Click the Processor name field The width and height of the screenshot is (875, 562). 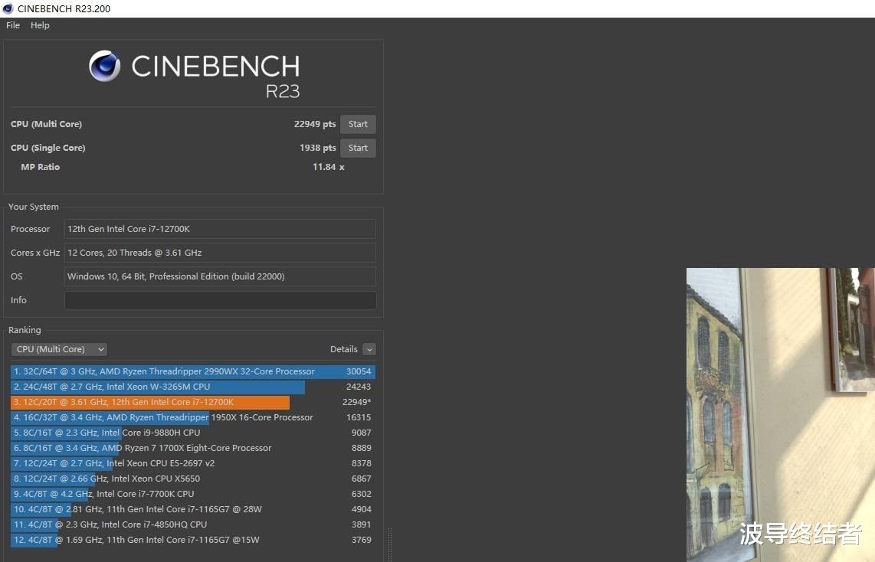click(x=220, y=228)
